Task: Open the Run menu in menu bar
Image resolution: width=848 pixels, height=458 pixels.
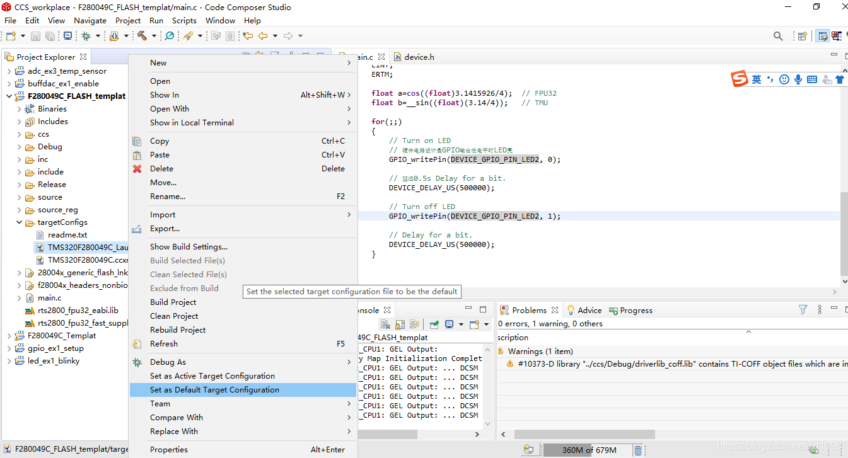Action: (156, 20)
